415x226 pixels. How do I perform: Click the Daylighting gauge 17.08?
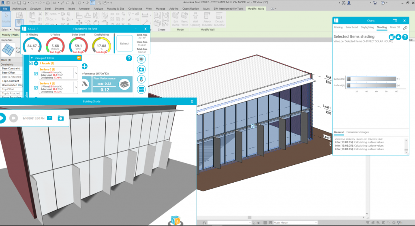pos(101,45)
